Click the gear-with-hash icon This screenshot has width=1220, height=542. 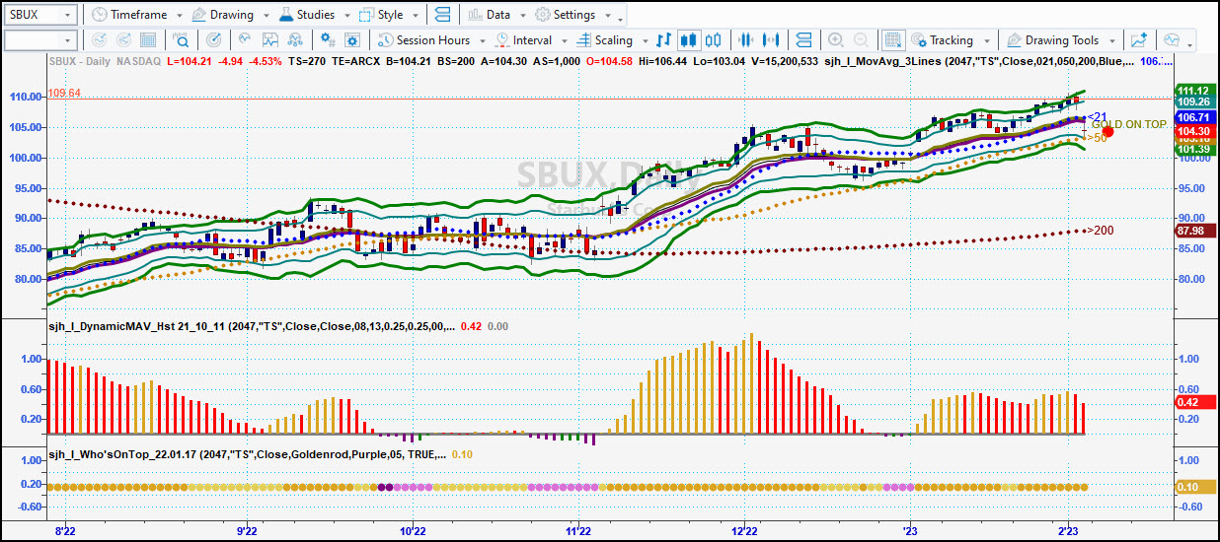click(327, 40)
